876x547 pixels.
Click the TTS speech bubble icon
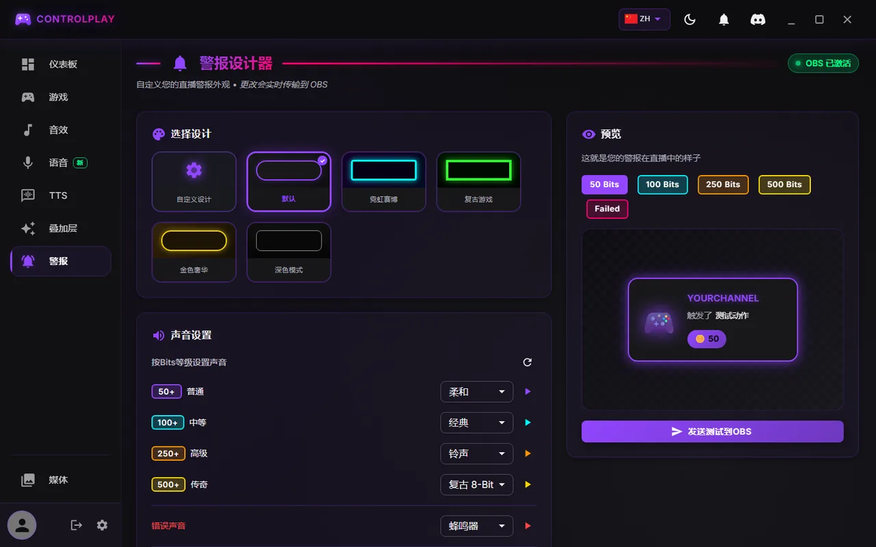click(x=28, y=196)
